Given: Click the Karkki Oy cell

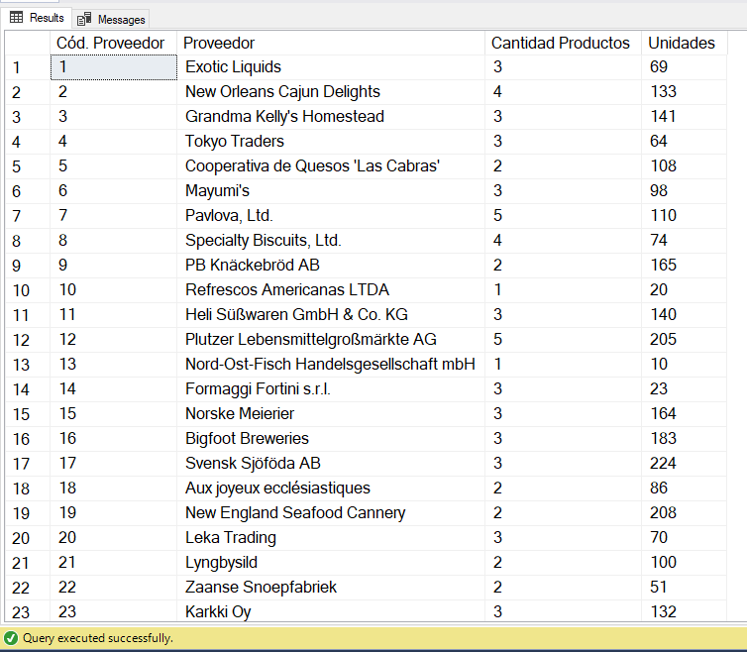Looking at the screenshot, I should [x=331, y=611].
